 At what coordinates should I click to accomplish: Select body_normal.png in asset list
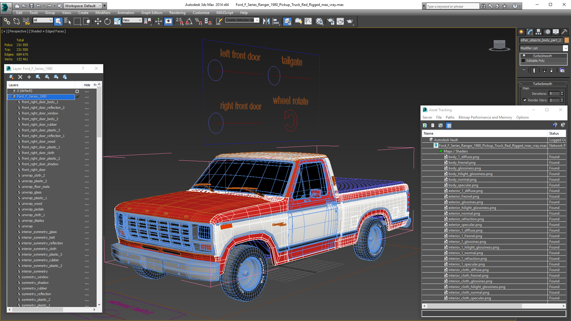[x=462, y=180]
